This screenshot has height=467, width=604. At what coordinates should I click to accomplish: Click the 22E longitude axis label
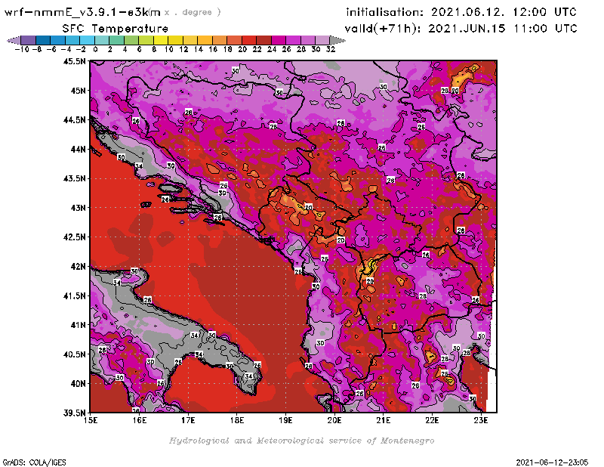point(432,420)
